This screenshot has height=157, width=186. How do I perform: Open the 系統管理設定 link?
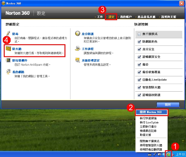91,60
